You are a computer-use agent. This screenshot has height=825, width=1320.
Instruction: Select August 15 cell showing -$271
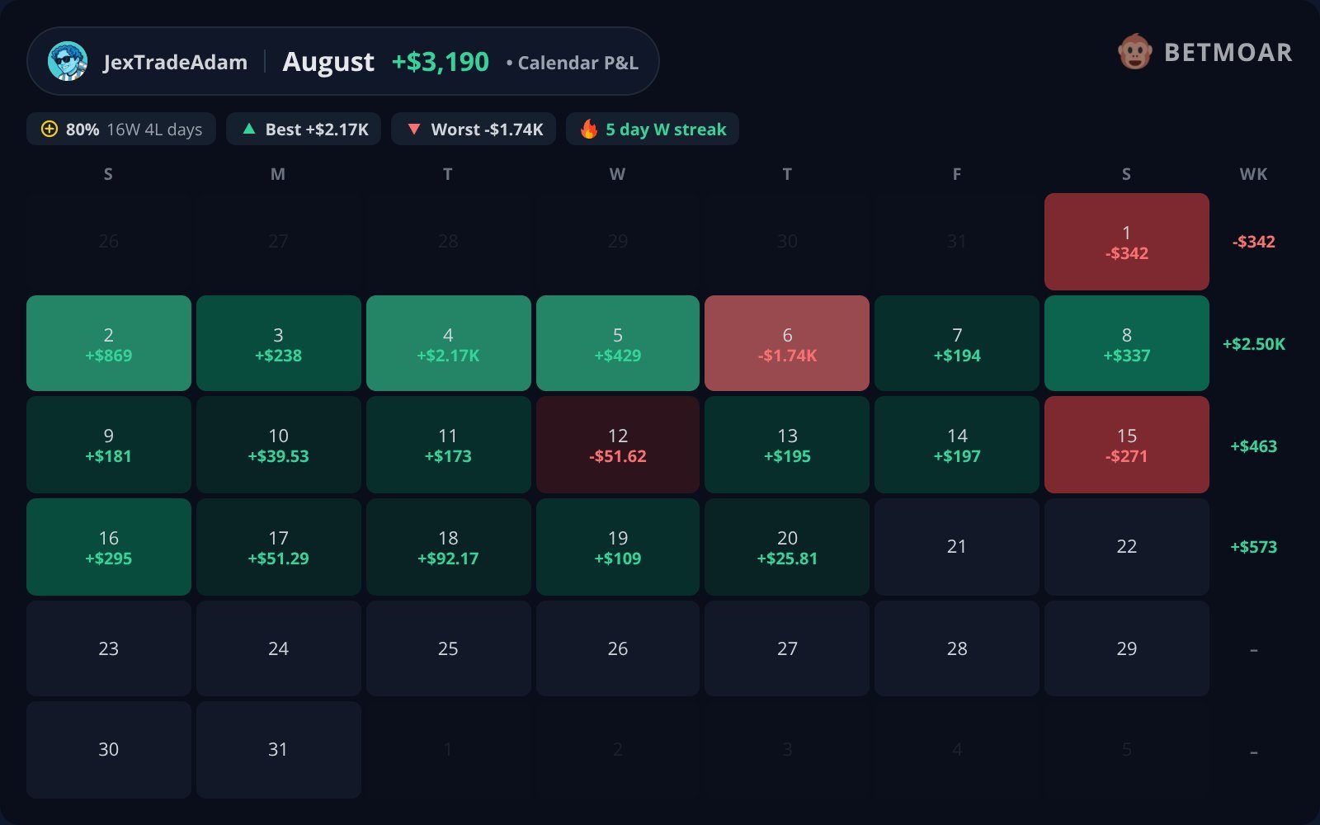pos(1127,445)
